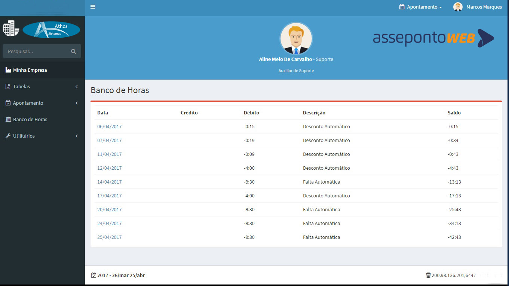Expand the sidebar Apontamento chevron
This screenshot has width=509, height=286.
(77, 103)
